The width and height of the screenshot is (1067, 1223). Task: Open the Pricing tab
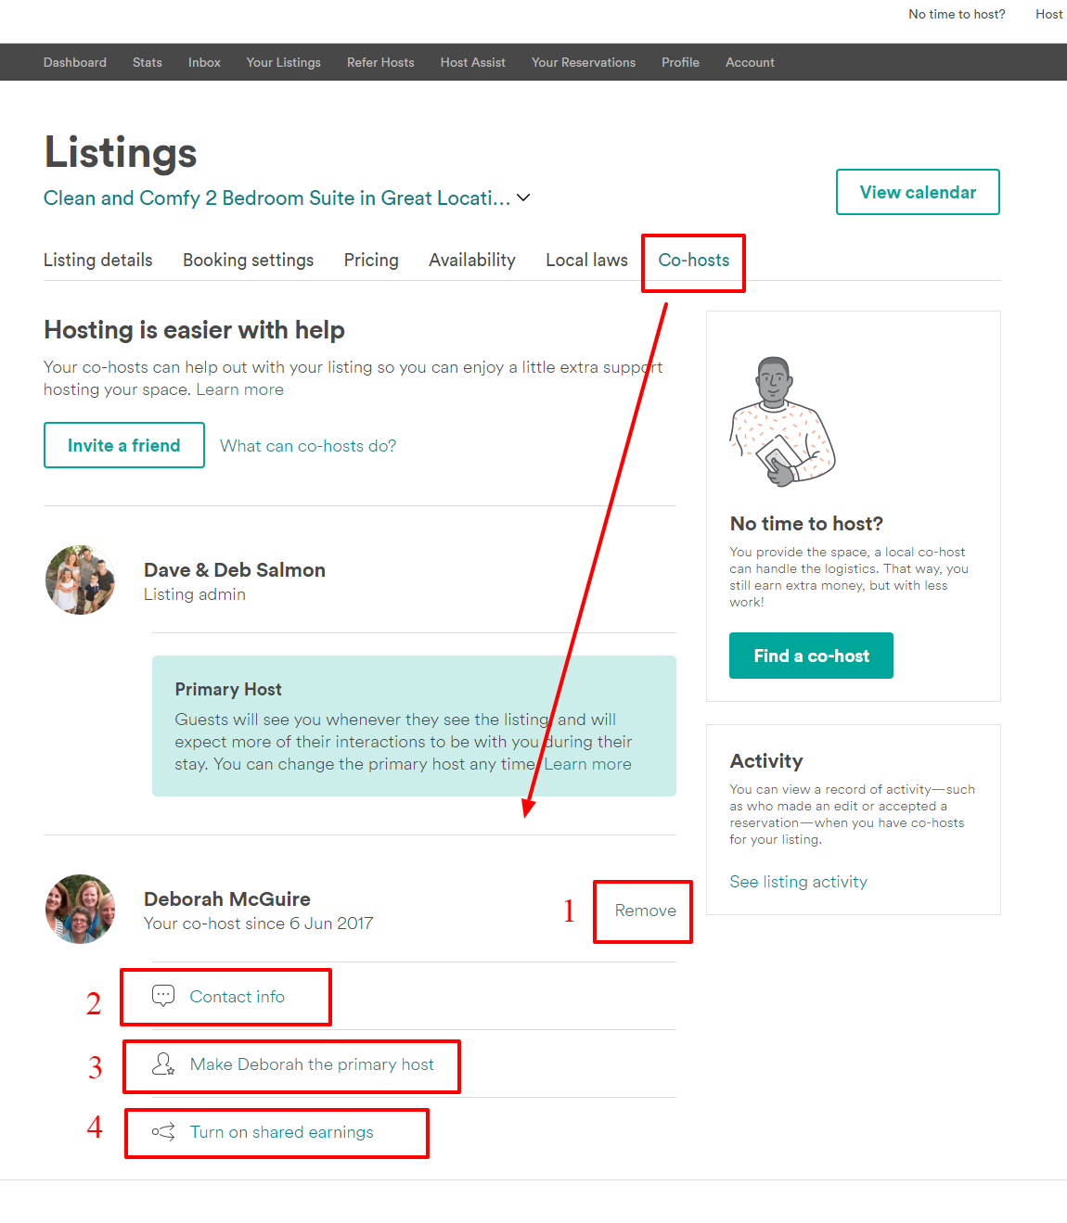[371, 261]
